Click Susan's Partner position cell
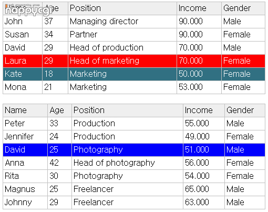 pos(122,35)
